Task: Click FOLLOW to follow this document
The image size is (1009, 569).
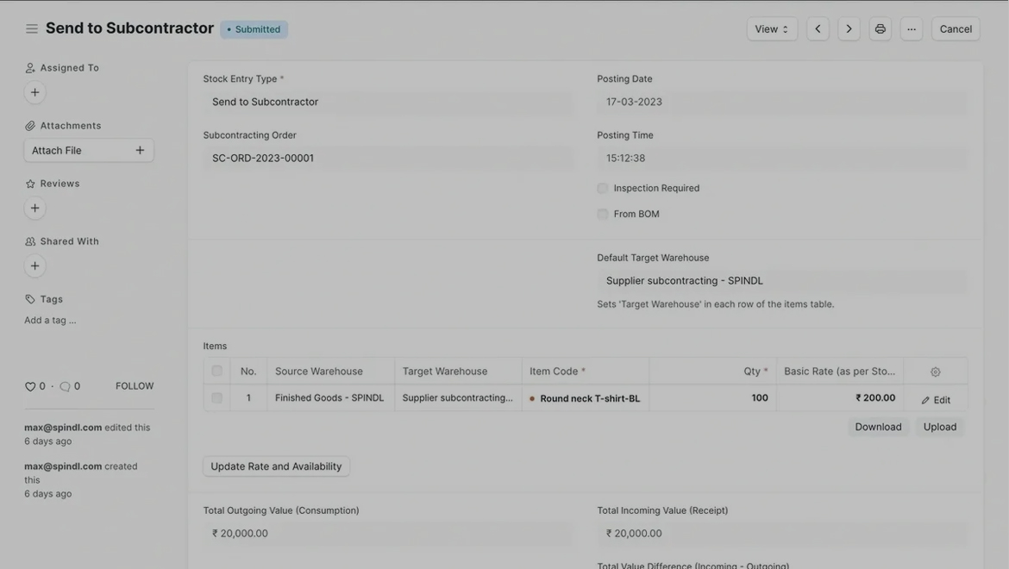Action: pos(135,386)
